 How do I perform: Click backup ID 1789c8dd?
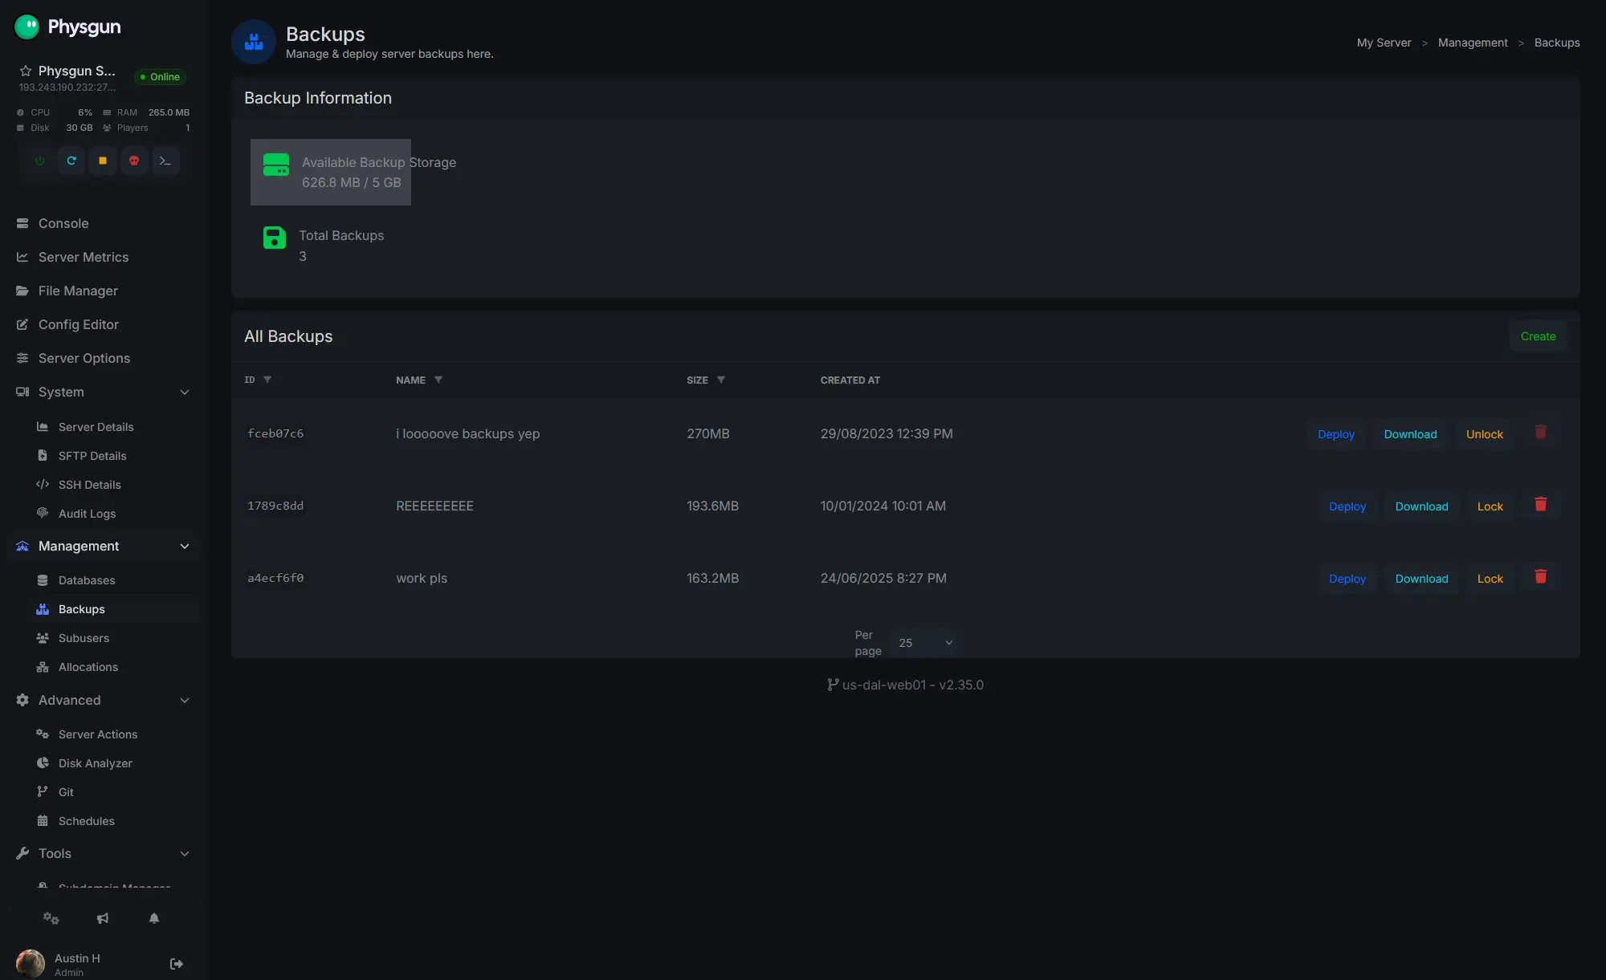click(x=275, y=506)
